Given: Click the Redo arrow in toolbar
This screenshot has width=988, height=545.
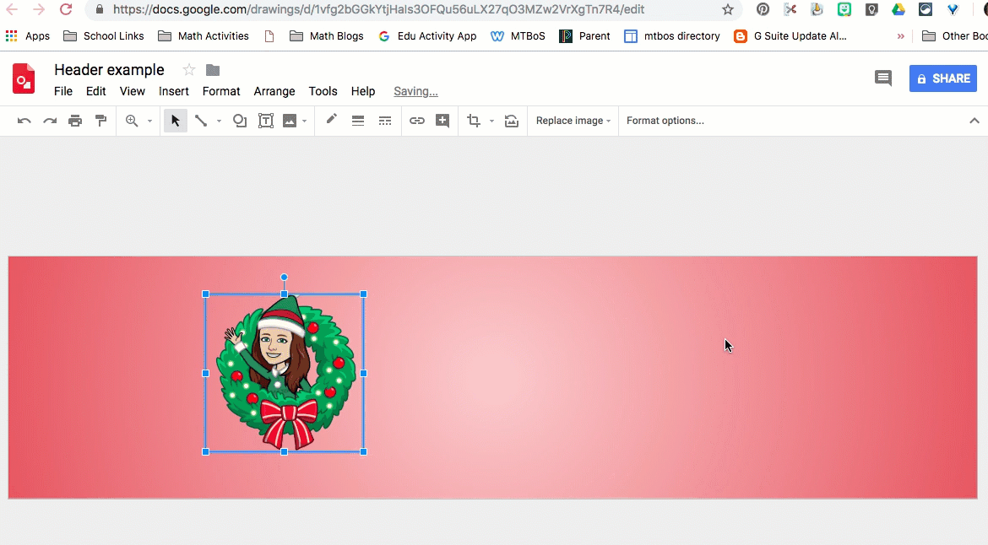Looking at the screenshot, I should [50, 121].
